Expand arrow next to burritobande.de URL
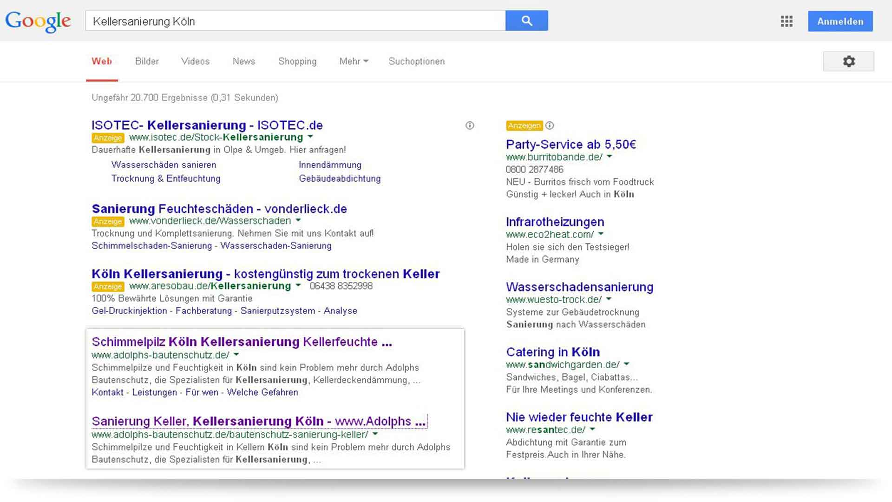 (x=610, y=157)
